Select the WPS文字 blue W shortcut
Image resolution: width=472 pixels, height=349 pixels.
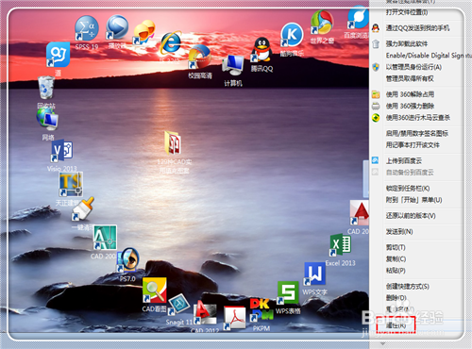[315, 279]
